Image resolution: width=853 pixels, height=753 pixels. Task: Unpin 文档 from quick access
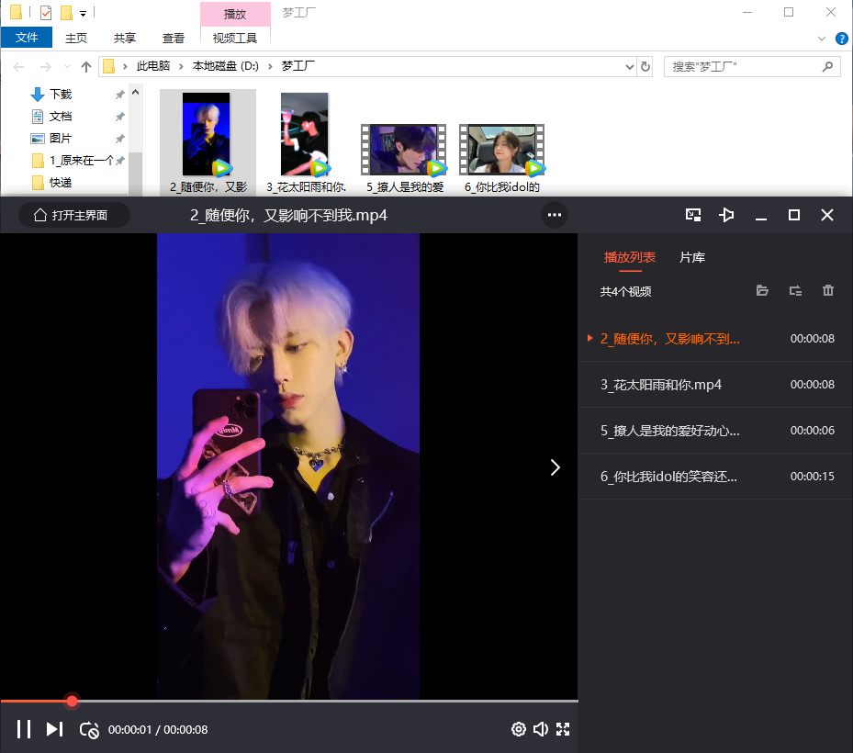119,117
